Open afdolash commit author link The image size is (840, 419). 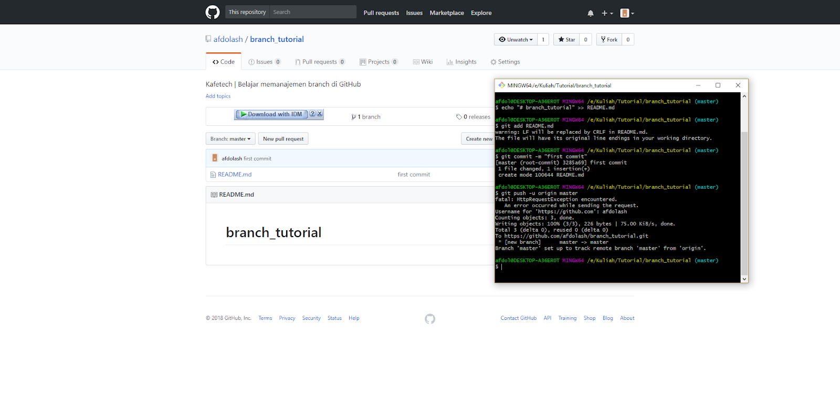point(232,158)
